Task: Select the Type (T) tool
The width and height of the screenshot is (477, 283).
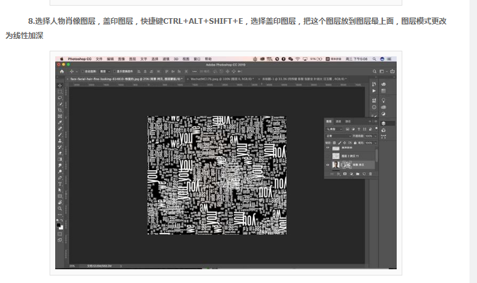Action: click(60, 184)
